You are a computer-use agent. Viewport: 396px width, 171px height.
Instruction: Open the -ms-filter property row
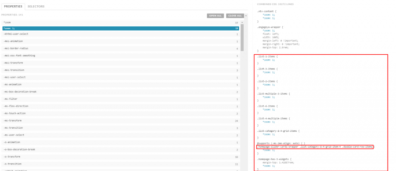point(120,99)
